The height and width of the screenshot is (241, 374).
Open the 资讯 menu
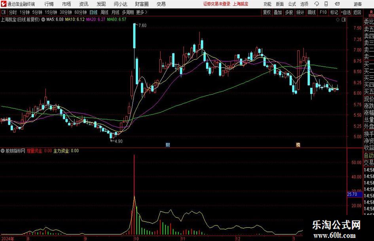coord(84,4)
